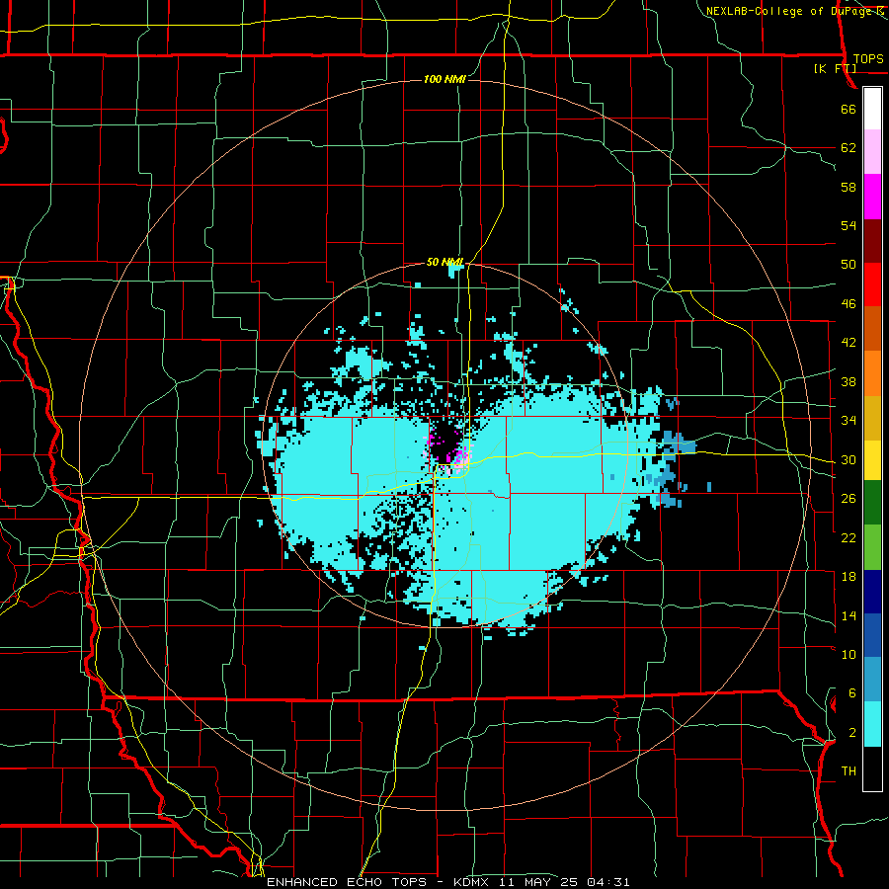Select the 50 legend value
Viewport: 889px width, 889px height.
pyautogui.click(x=849, y=265)
